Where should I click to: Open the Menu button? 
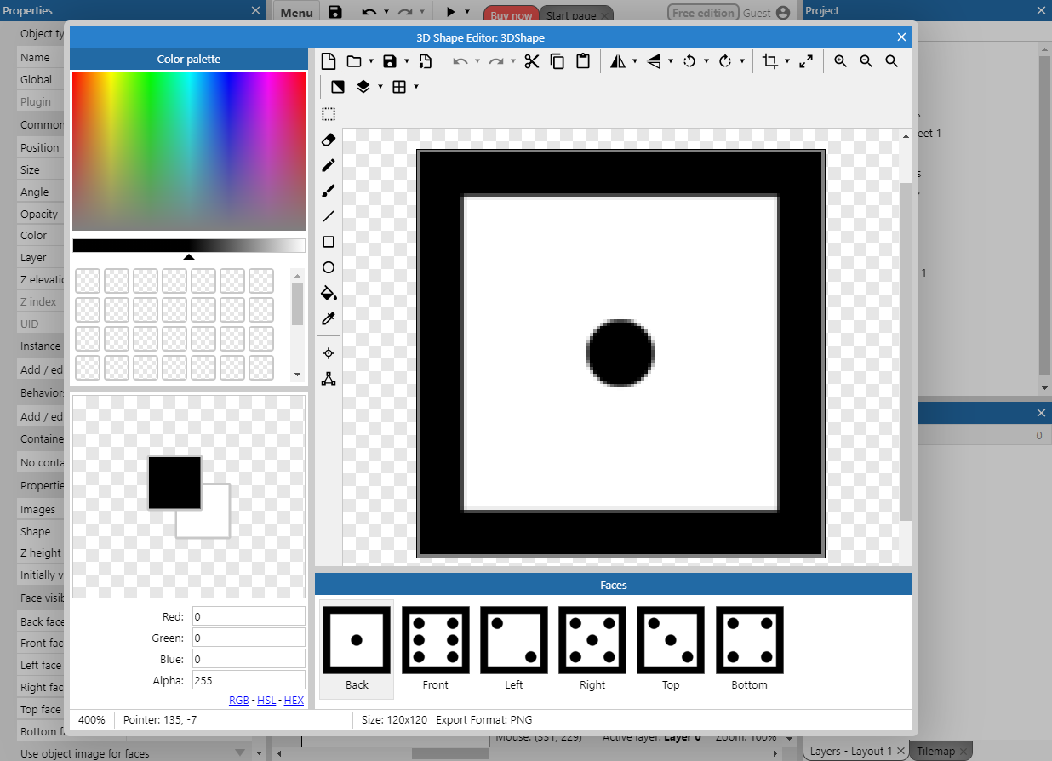point(296,13)
